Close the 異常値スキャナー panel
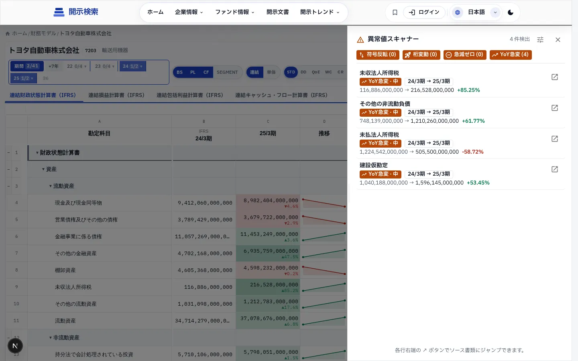The height and width of the screenshot is (361, 578). pyautogui.click(x=558, y=40)
